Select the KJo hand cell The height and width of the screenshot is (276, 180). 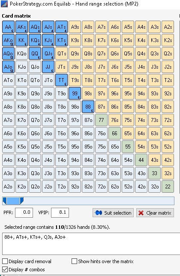coord(21,67)
